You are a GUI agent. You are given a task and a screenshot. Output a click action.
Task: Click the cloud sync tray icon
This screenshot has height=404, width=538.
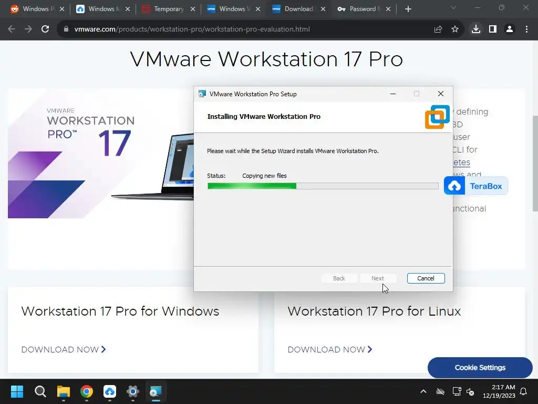click(440, 391)
